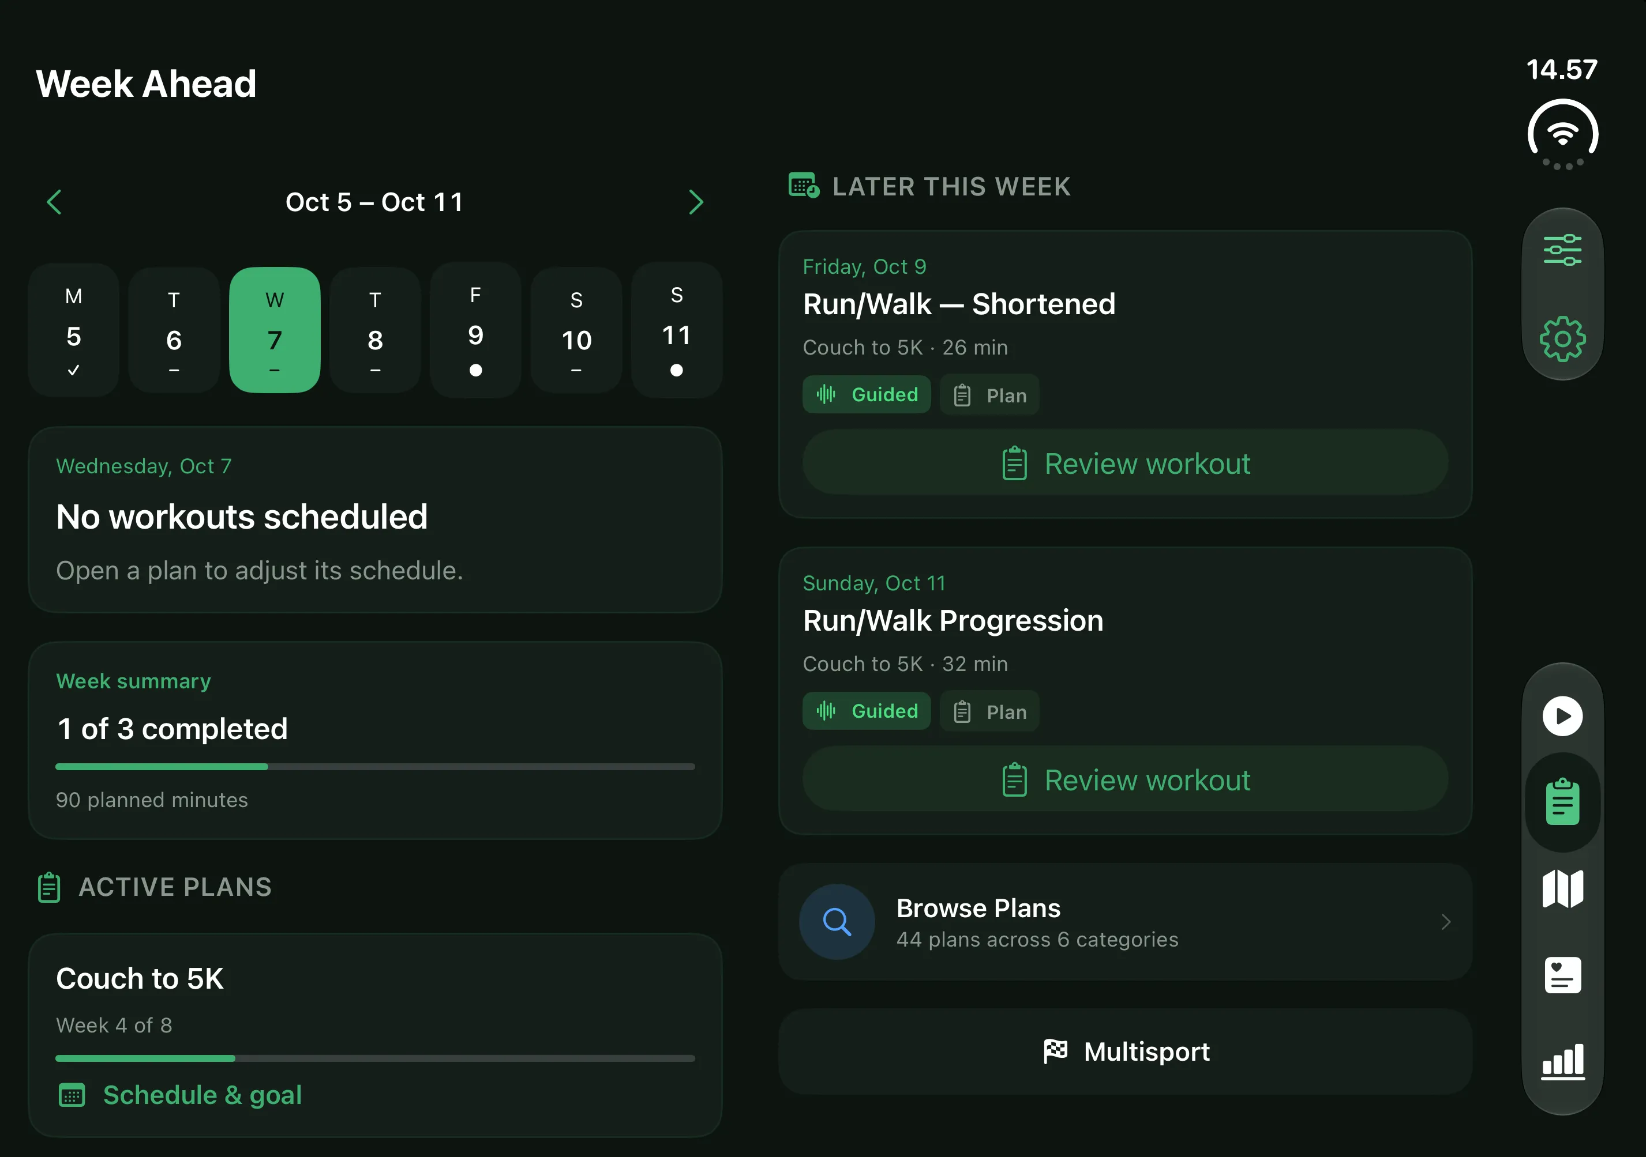Open the Browse Plans title
The height and width of the screenshot is (1157, 1646).
click(x=978, y=909)
